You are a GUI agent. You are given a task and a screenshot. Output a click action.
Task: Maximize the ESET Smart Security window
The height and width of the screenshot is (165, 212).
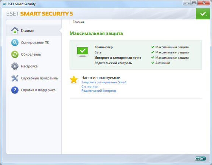194,3
